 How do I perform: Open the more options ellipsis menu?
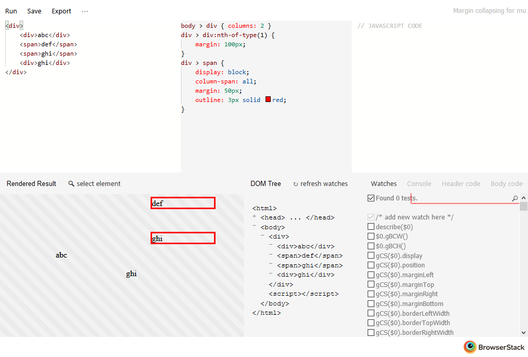click(x=85, y=11)
